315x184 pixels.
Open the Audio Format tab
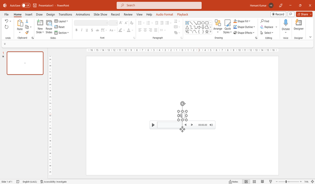point(164,14)
